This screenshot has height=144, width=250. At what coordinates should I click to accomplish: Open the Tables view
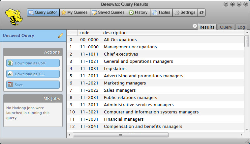pyautogui.click(x=161, y=12)
